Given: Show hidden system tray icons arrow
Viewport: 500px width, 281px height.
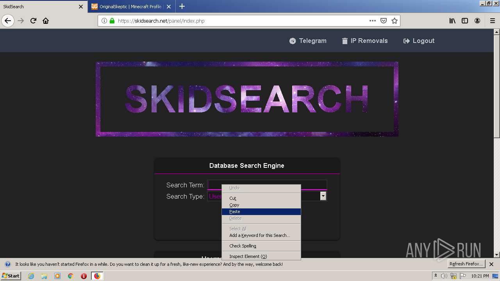Looking at the screenshot, I should (436, 276).
